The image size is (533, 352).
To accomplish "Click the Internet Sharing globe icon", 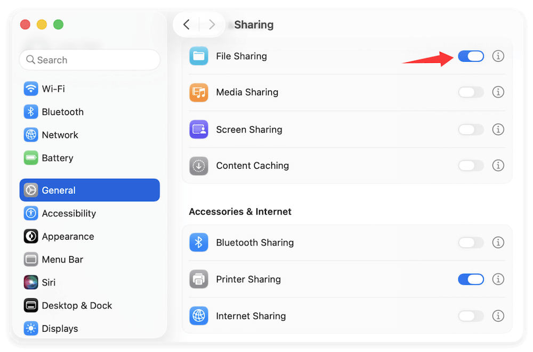I will coord(198,316).
